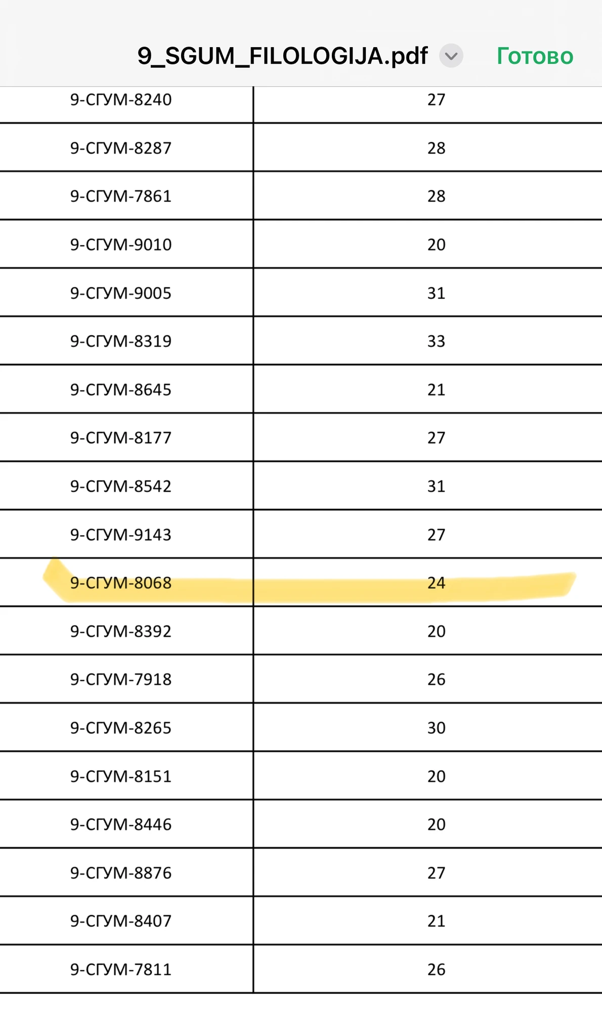Tap the 9_SGUM_FILOLOGIJA.pdf title
The width and height of the screenshot is (602, 1036).
[282, 56]
